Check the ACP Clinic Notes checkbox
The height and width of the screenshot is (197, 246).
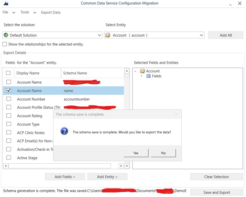(x=9, y=132)
